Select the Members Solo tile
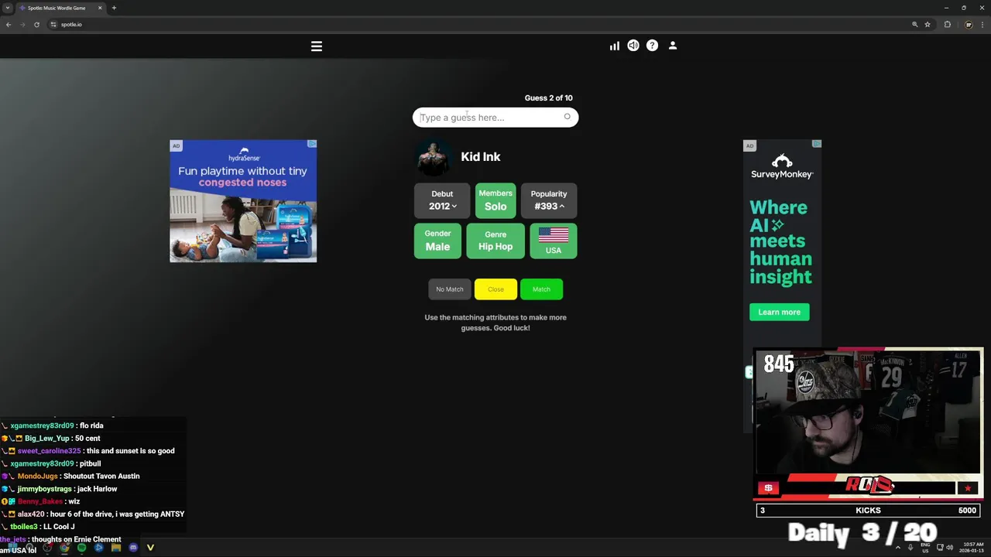 [495, 200]
